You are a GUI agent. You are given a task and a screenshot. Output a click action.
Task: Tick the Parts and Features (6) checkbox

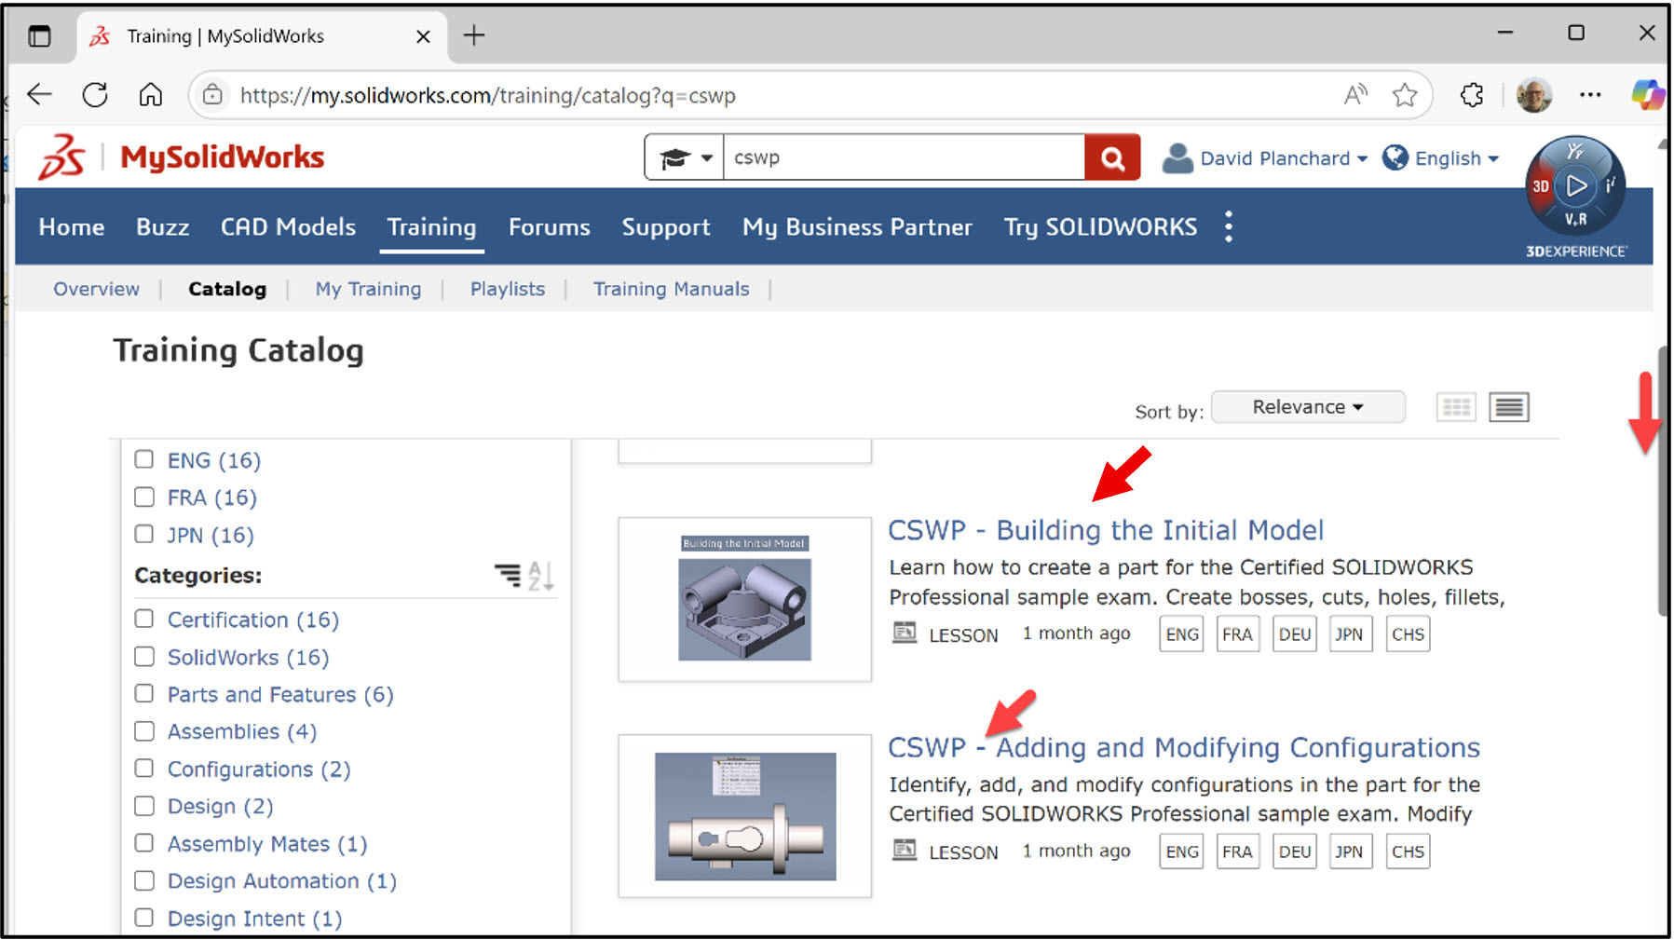(x=144, y=693)
